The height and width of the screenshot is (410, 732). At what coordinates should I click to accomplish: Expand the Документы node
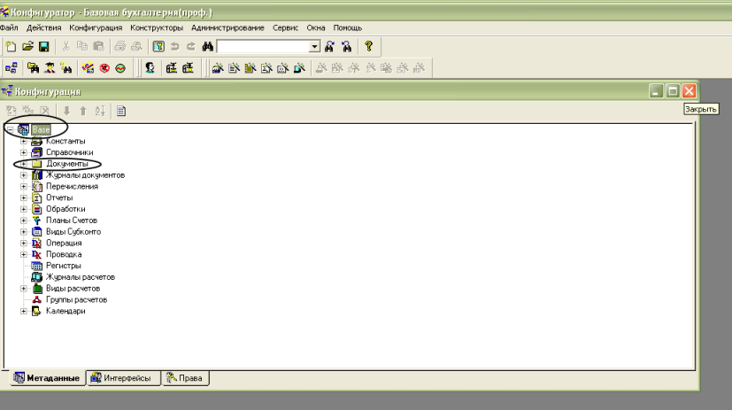(x=23, y=164)
